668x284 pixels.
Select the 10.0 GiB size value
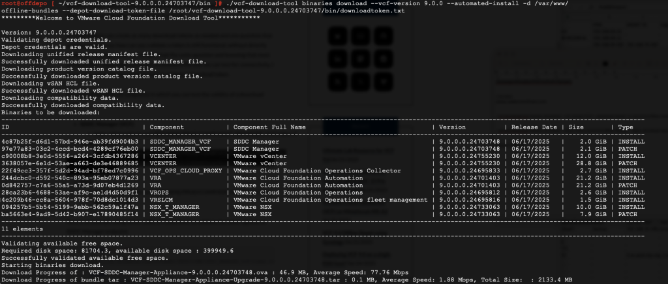click(592, 207)
